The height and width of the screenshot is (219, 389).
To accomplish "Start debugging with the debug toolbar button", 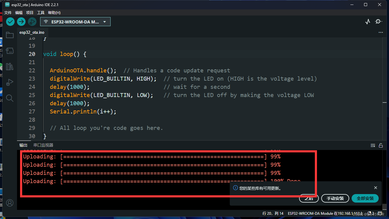I will 32,22.
